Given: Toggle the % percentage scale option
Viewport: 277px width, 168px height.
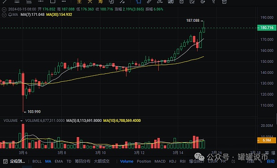Looking at the screenshot, I should 261,161.
